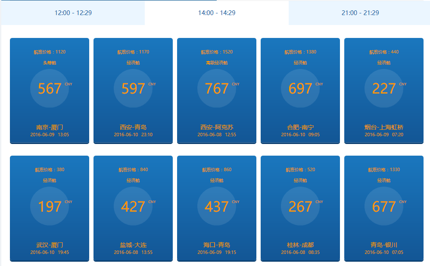Click the 437 CNY price circle
This screenshot has height=266, width=430.
pyautogui.click(x=217, y=206)
